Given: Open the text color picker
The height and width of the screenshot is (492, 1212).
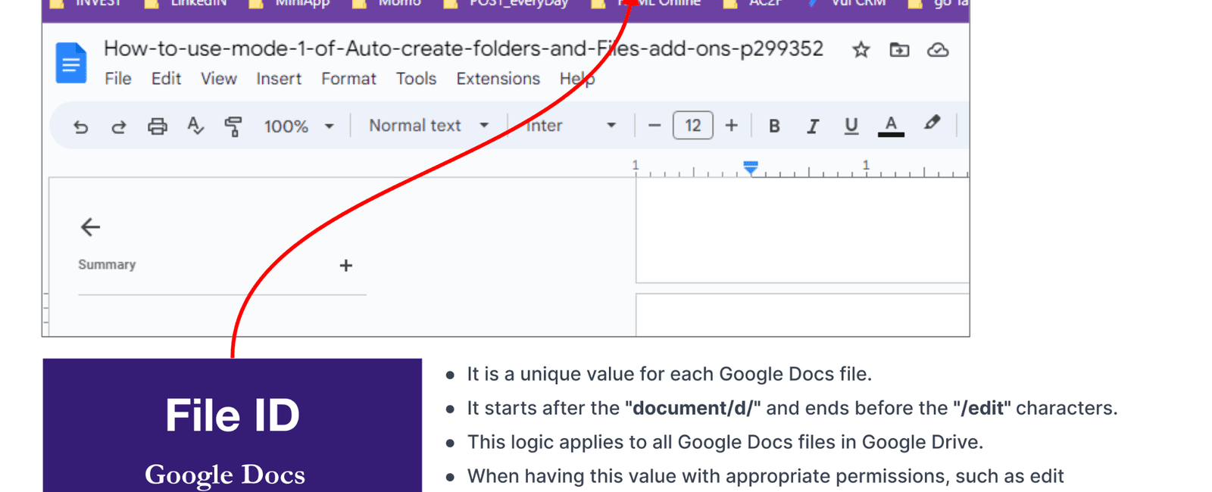Looking at the screenshot, I should coord(891,126).
